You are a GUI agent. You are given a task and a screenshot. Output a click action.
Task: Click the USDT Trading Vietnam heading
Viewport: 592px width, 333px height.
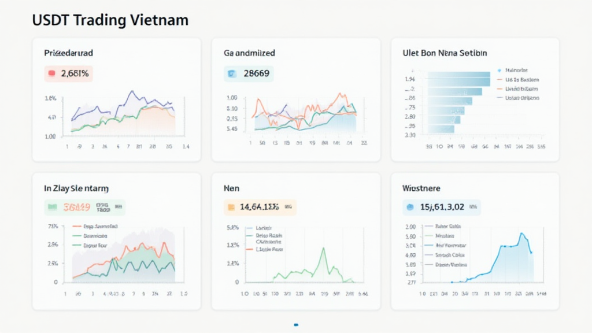point(110,20)
